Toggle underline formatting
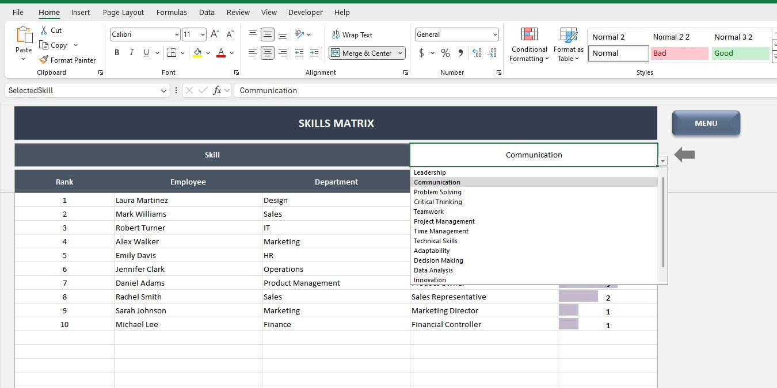The image size is (777, 388). [x=147, y=53]
